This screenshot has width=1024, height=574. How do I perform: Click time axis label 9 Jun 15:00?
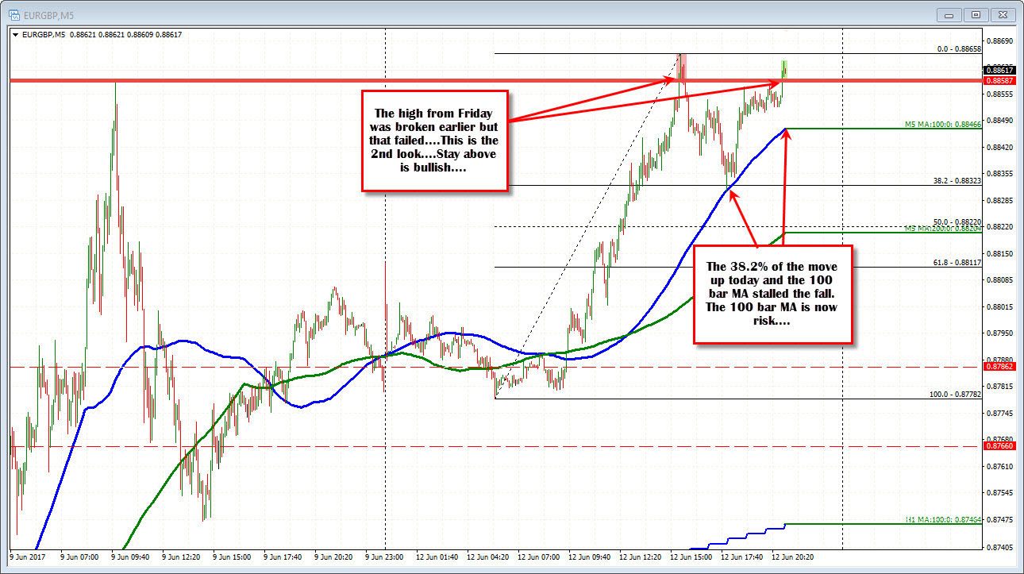(x=233, y=557)
